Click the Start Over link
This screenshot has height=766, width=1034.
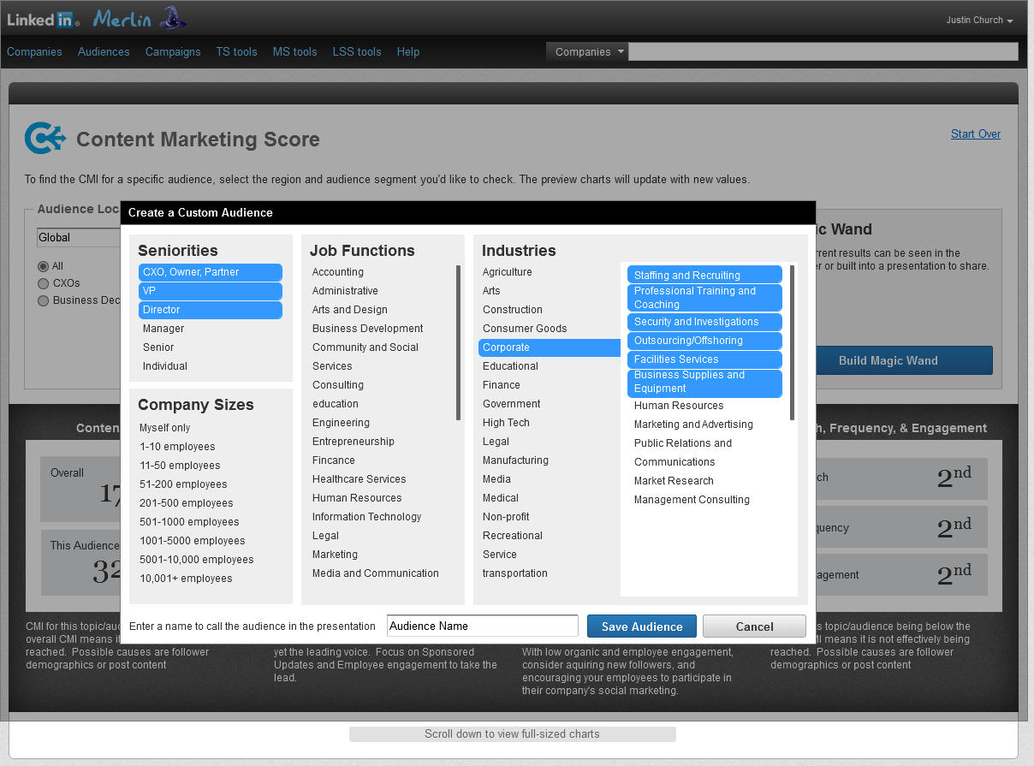[x=975, y=134]
